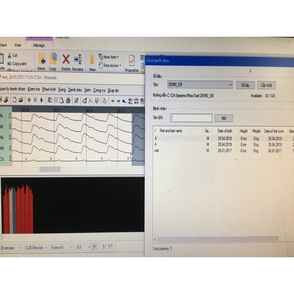Click the 00:12 timeline marker
This screenshot has height=294, width=294.
point(89,111)
